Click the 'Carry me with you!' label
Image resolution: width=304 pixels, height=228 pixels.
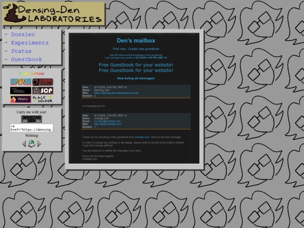click(x=32, y=112)
